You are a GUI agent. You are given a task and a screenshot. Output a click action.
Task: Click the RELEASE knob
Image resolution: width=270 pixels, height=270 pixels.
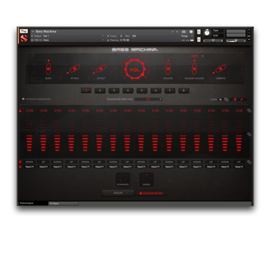(168, 69)
